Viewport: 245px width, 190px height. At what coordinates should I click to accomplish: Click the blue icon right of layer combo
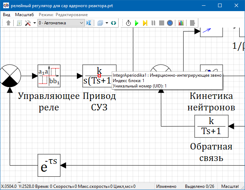click(89, 23)
